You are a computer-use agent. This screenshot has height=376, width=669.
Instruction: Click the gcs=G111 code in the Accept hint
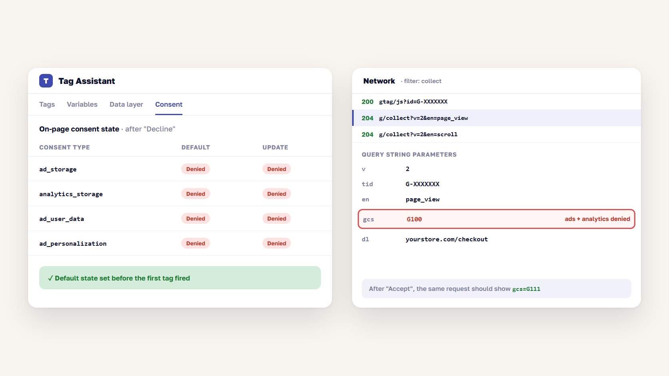pyautogui.click(x=526, y=289)
